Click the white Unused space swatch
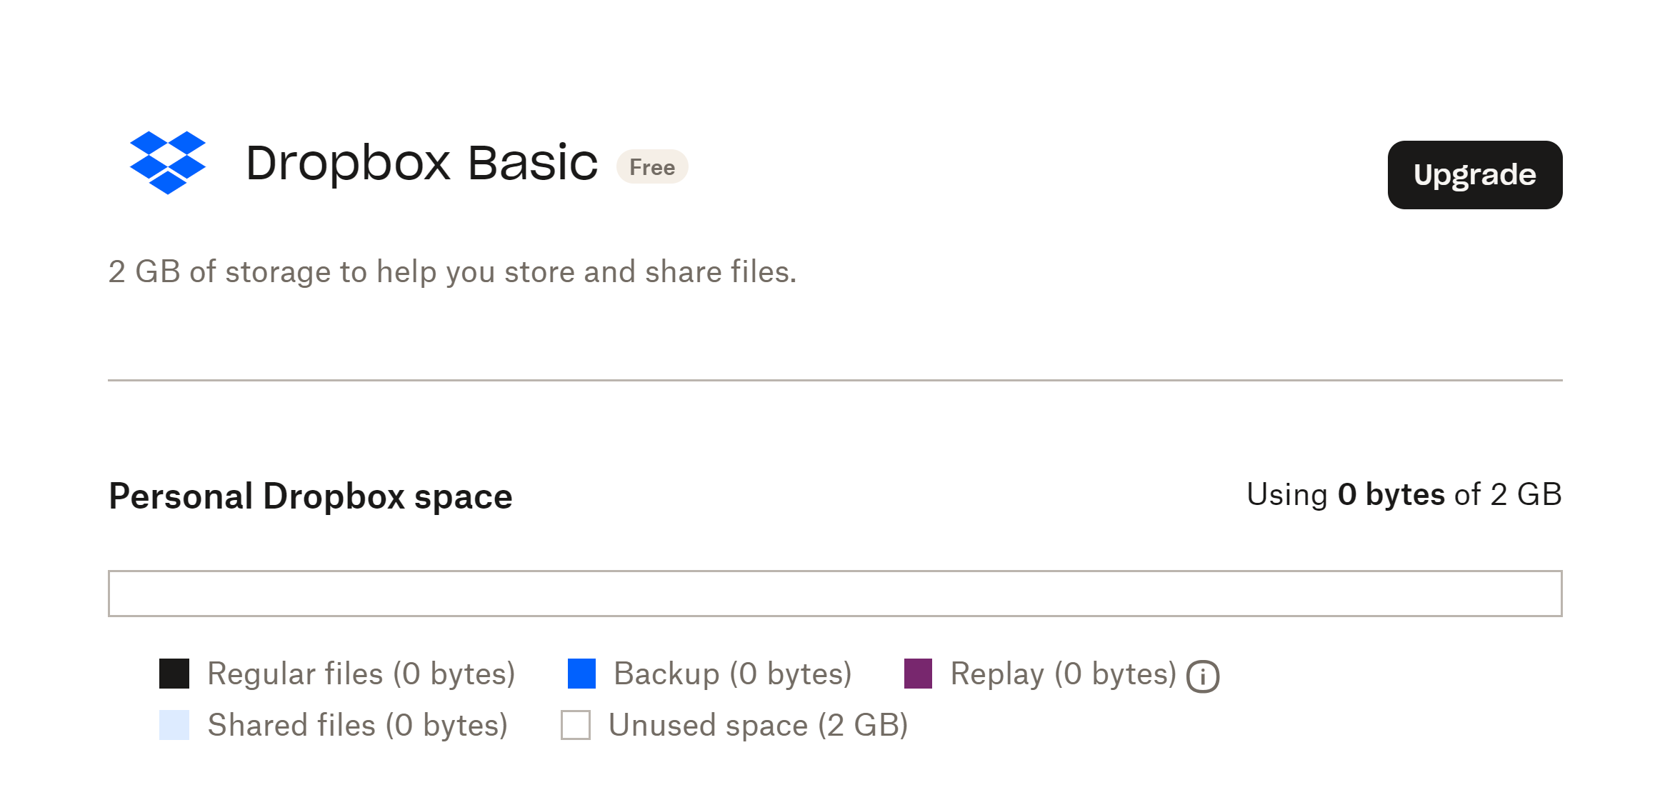Image resolution: width=1655 pixels, height=810 pixels. tap(576, 725)
